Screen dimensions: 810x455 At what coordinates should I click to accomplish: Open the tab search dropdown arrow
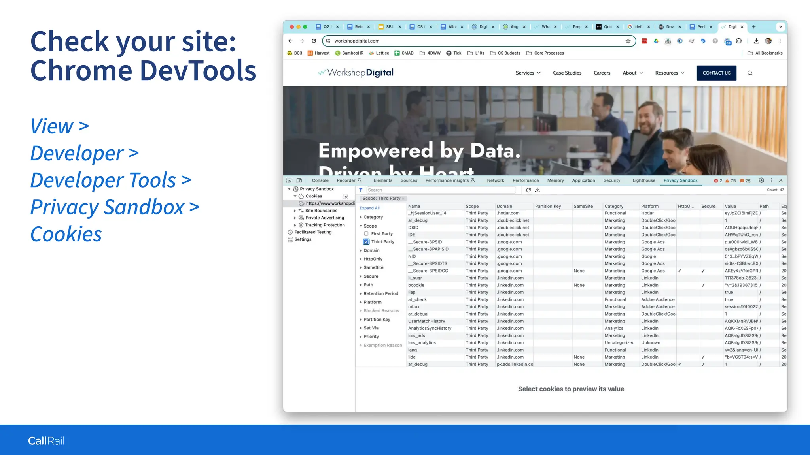781,27
